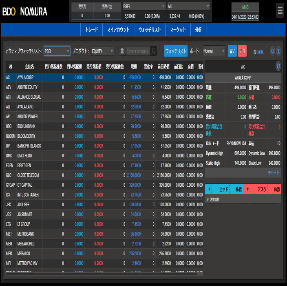Sort by 買い気配値 column header
Viewport: 287px width, 287px height.
point(75,67)
